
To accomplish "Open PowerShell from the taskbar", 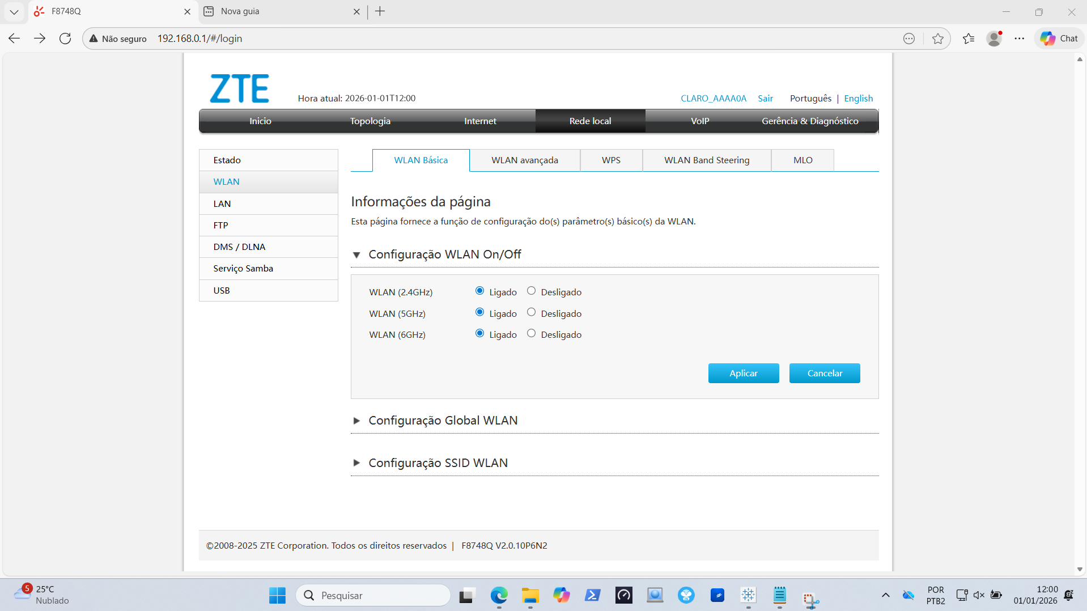I will tap(592, 595).
